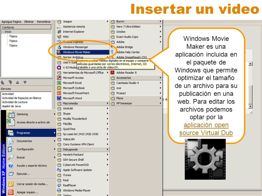Click the up triangle arrow in outline toolbar
262x196 pixels.
tap(17, 82)
